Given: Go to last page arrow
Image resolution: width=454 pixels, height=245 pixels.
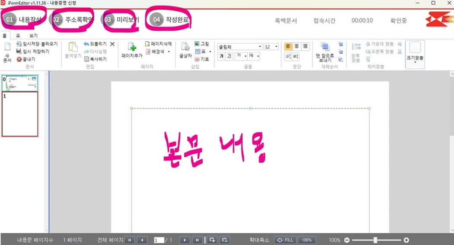Looking at the screenshot, I should 197,240.
